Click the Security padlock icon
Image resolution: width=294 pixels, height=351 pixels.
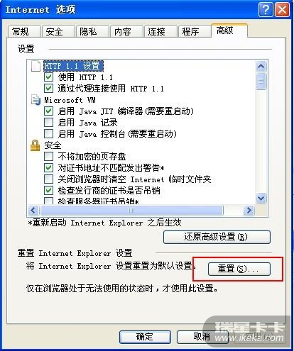coord(36,145)
